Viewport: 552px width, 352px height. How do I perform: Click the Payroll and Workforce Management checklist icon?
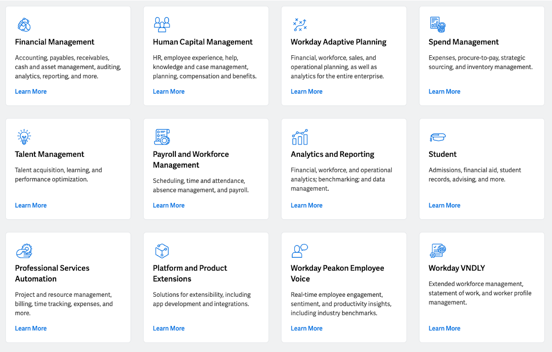(162, 137)
